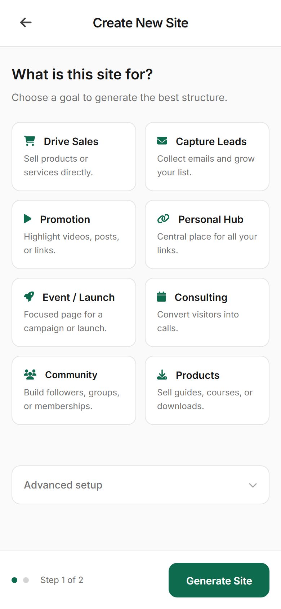Viewport: 281px width, 609px height.
Task: Click the shopping cart icon for Drive Sales
Action: coord(30,141)
